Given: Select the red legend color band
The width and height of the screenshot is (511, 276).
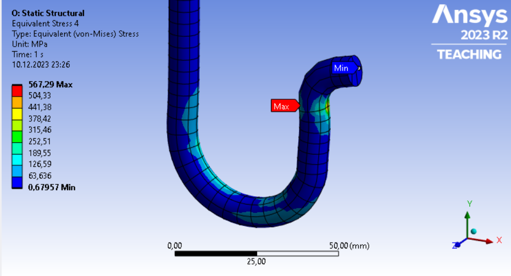Looking at the screenshot, I should (x=17, y=91).
